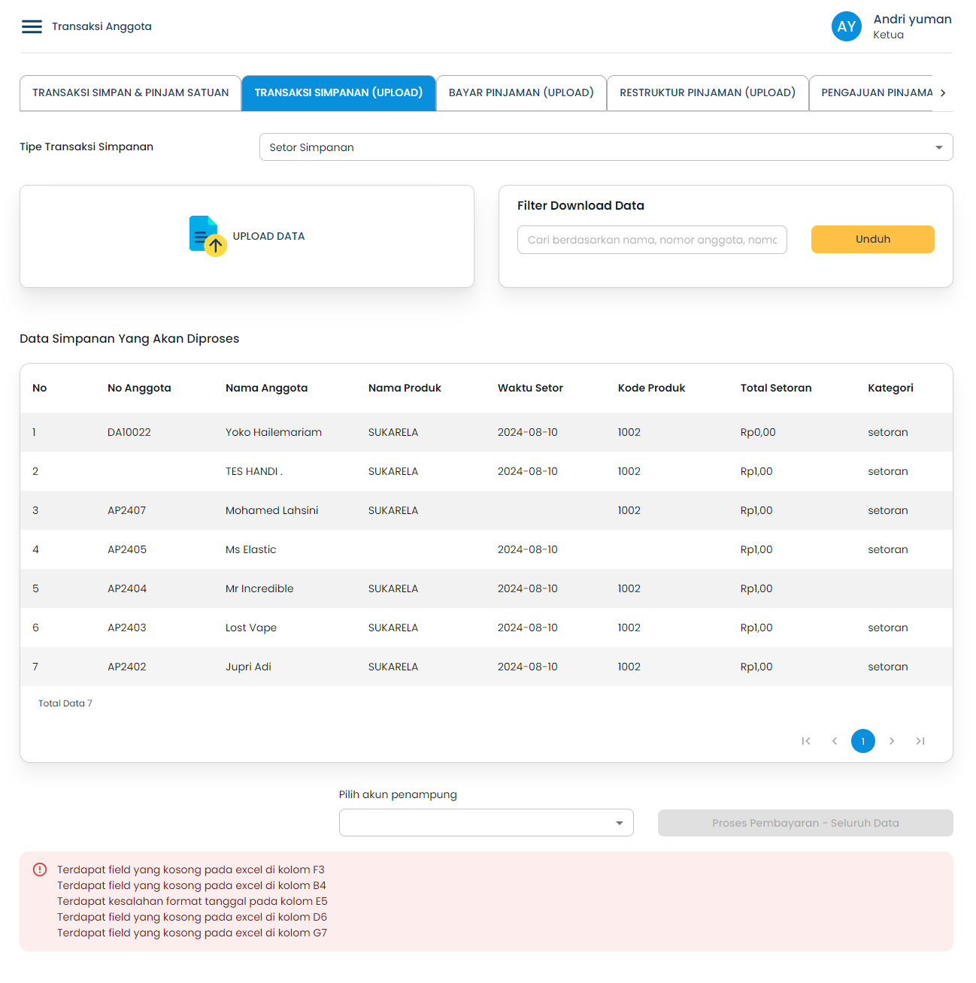Viewport: 976px width, 983px height.
Task: Click Proses Pembayaran - Seluruh Data button
Action: pos(805,823)
